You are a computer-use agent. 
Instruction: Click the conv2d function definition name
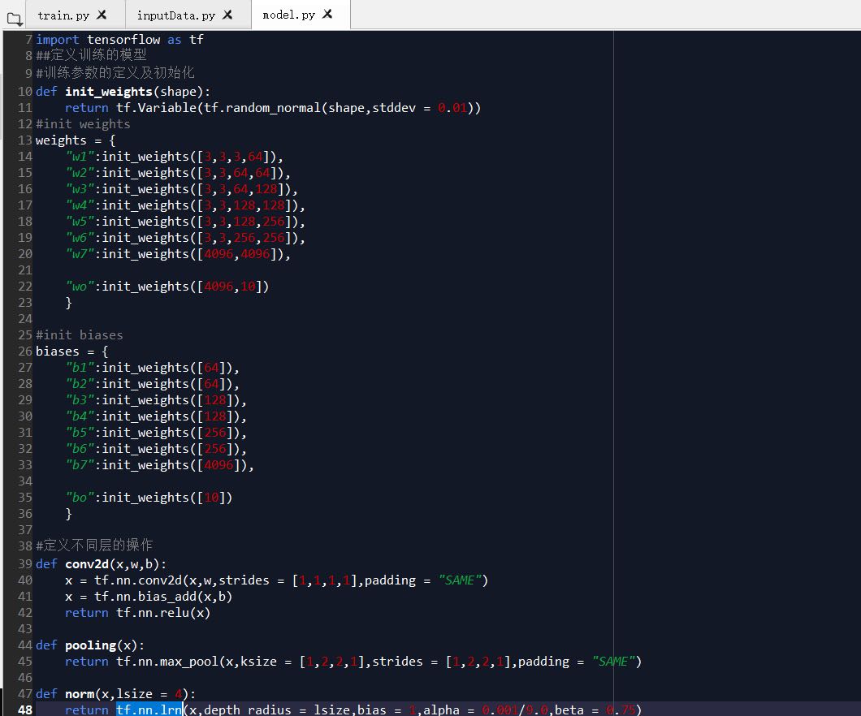(x=87, y=564)
